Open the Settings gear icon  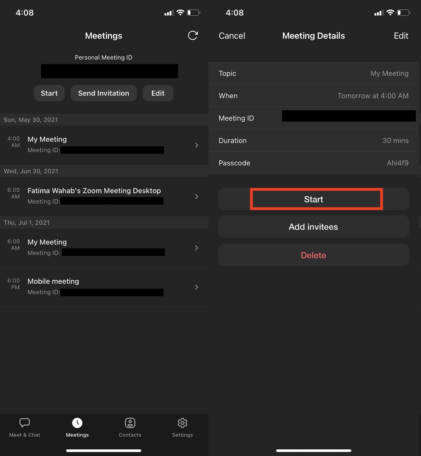click(182, 423)
